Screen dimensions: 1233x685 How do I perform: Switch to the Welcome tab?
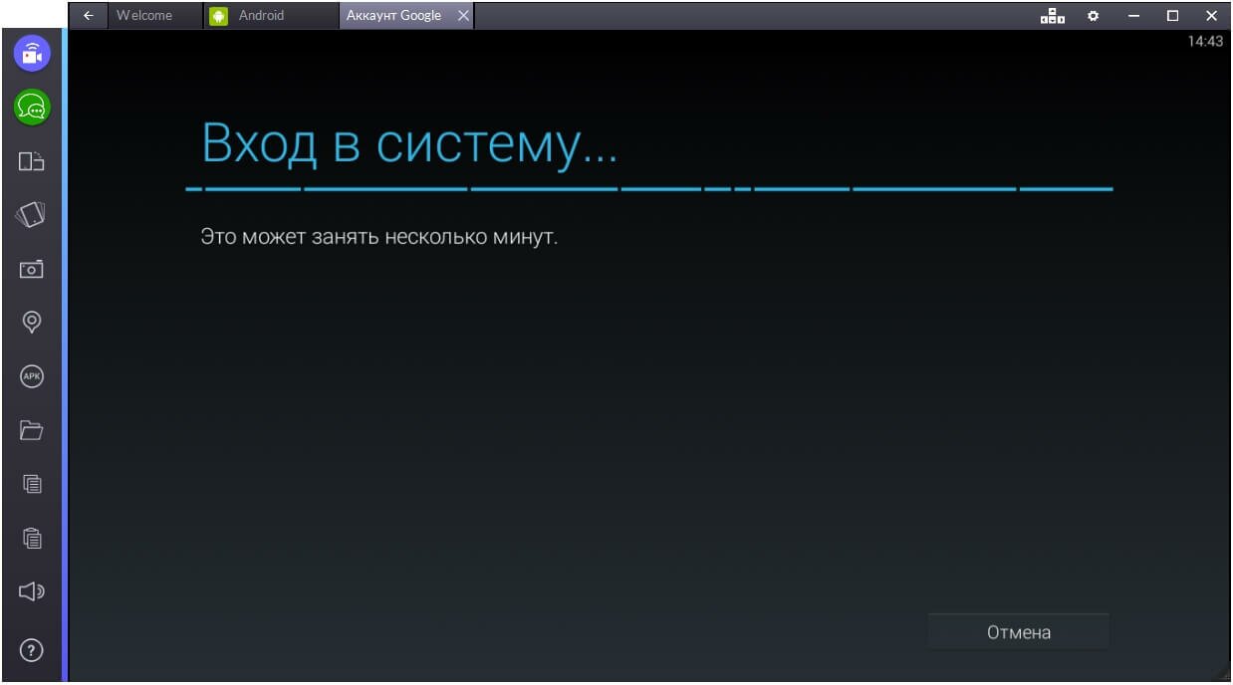[x=144, y=15]
